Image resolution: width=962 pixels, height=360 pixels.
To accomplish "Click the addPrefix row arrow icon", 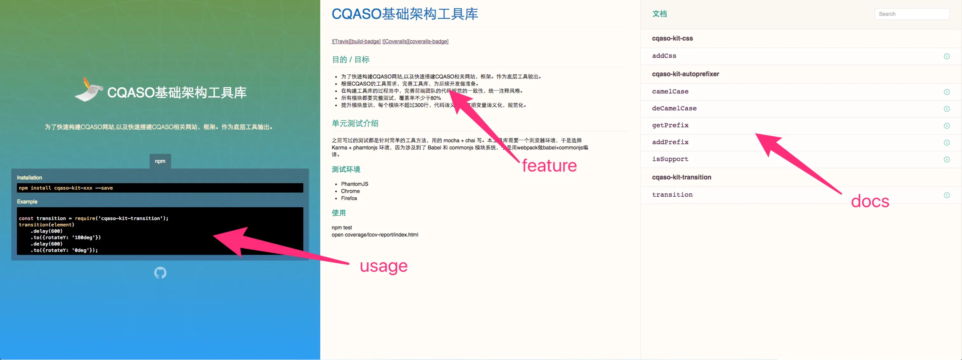I will coord(946,143).
